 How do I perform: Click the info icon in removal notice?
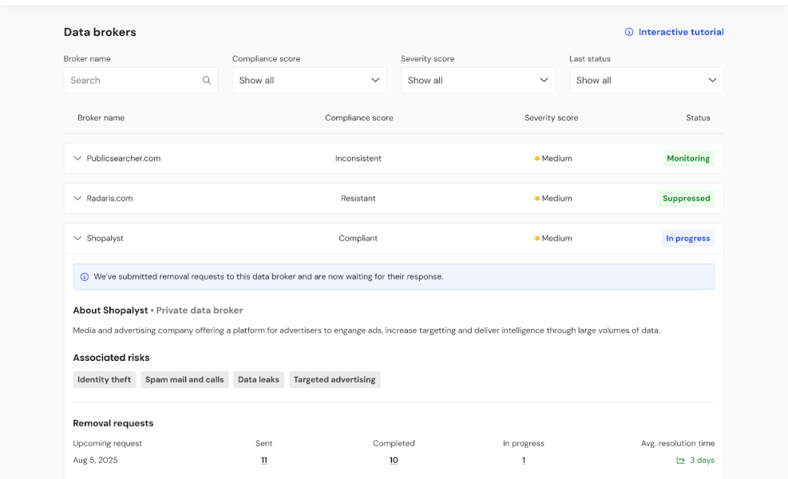click(x=85, y=277)
